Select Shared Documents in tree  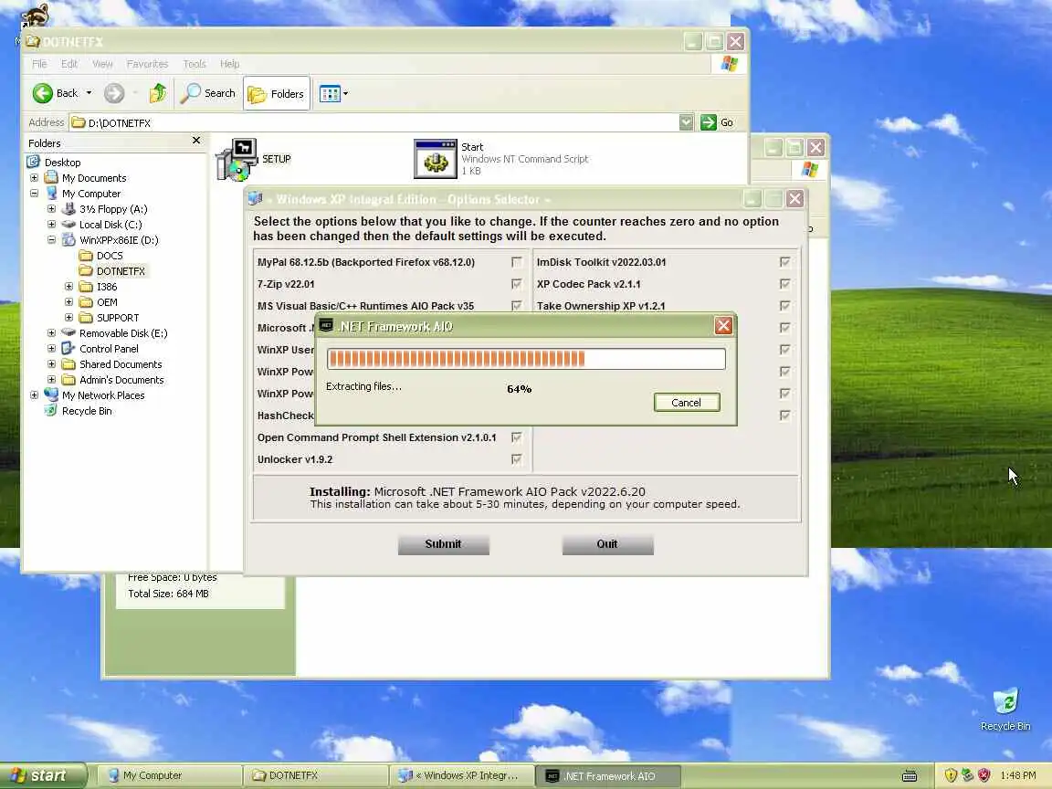(121, 363)
